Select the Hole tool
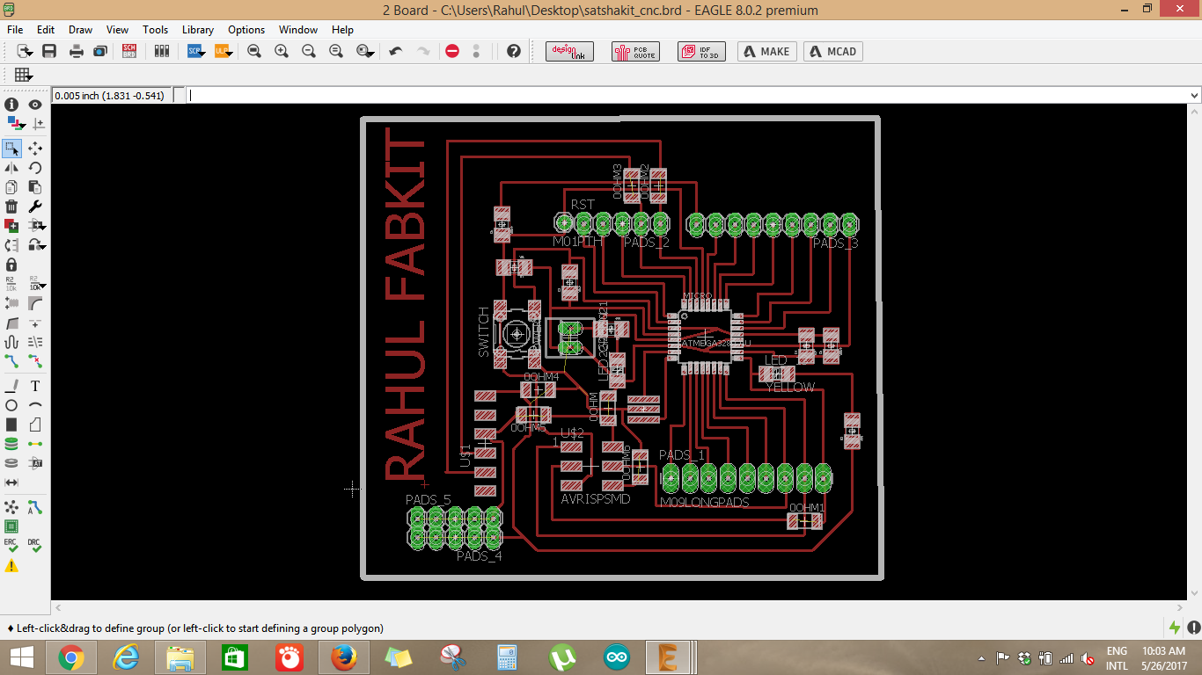1202x675 pixels. (11, 463)
